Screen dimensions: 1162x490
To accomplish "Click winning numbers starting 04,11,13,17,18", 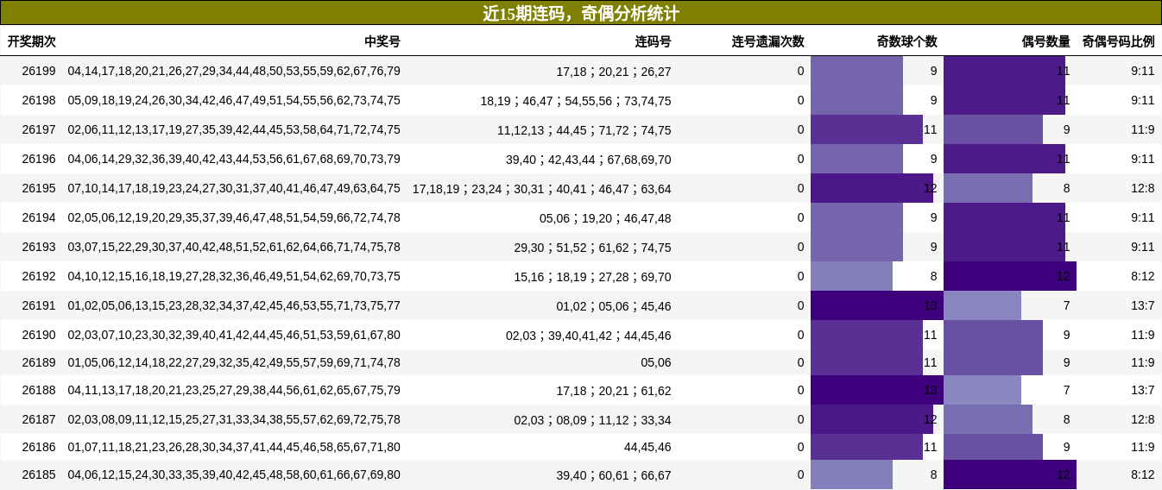I will (x=234, y=390).
